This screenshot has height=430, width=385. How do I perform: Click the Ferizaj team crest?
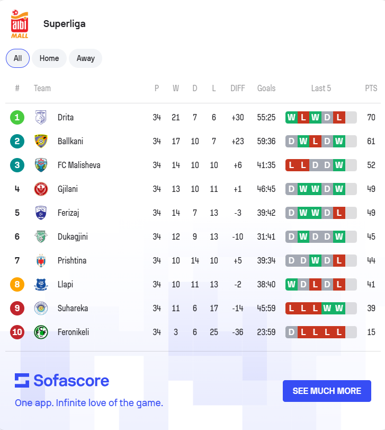point(41,213)
